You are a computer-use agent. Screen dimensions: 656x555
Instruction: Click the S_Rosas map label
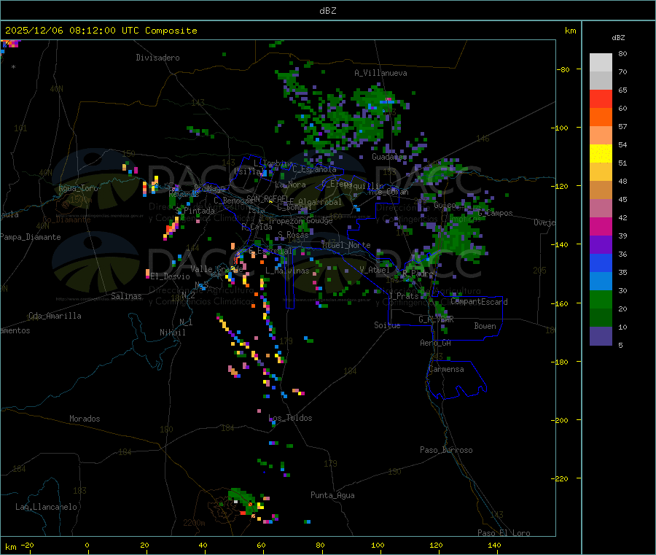(293, 236)
